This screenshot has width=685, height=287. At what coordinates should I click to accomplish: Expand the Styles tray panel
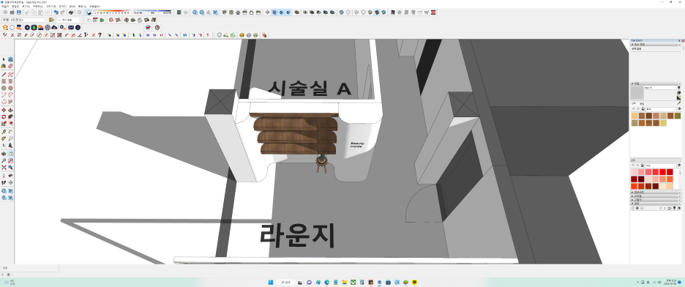pyautogui.click(x=655, y=196)
